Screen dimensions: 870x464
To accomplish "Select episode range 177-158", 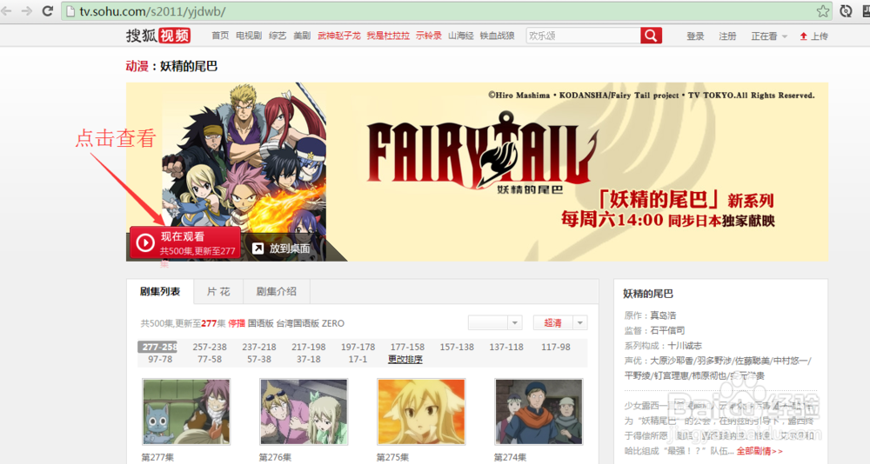I will (407, 347).
